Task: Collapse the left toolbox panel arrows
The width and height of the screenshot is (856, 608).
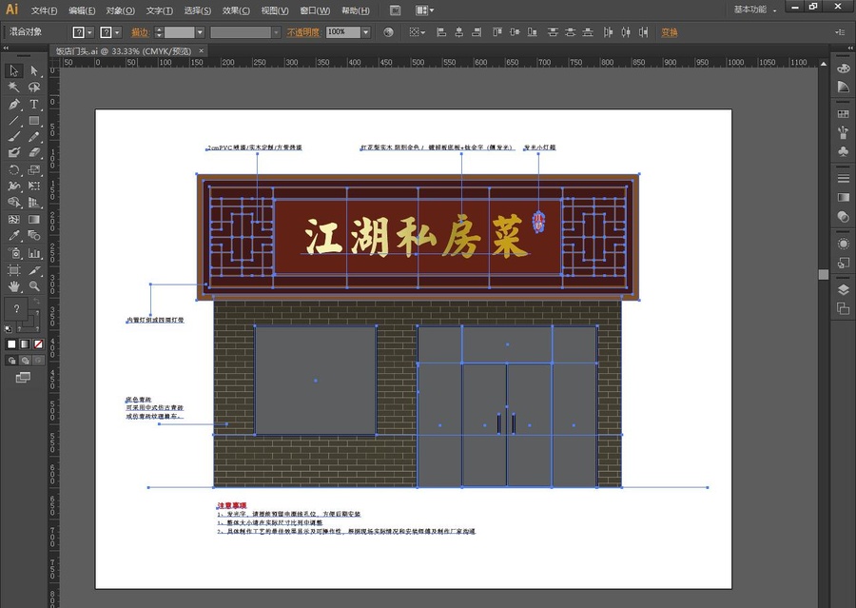Action: coord(6,49)
